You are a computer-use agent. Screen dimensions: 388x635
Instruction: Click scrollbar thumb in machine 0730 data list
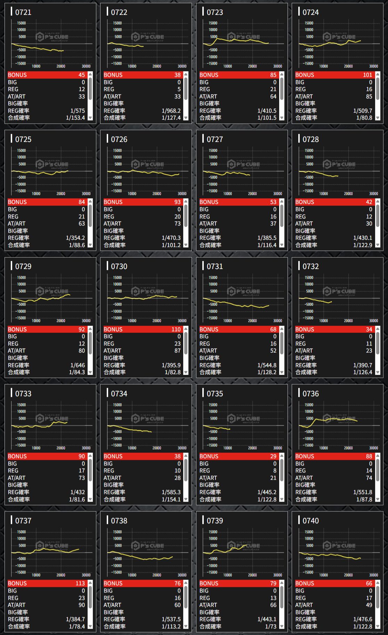pyautogui.click(x=186, y=343)
